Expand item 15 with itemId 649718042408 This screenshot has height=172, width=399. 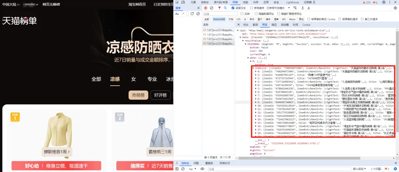[256, 123]
